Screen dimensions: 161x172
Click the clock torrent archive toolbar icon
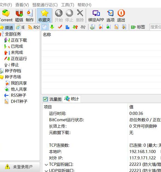pyautogui.click(x=92, y=27)
